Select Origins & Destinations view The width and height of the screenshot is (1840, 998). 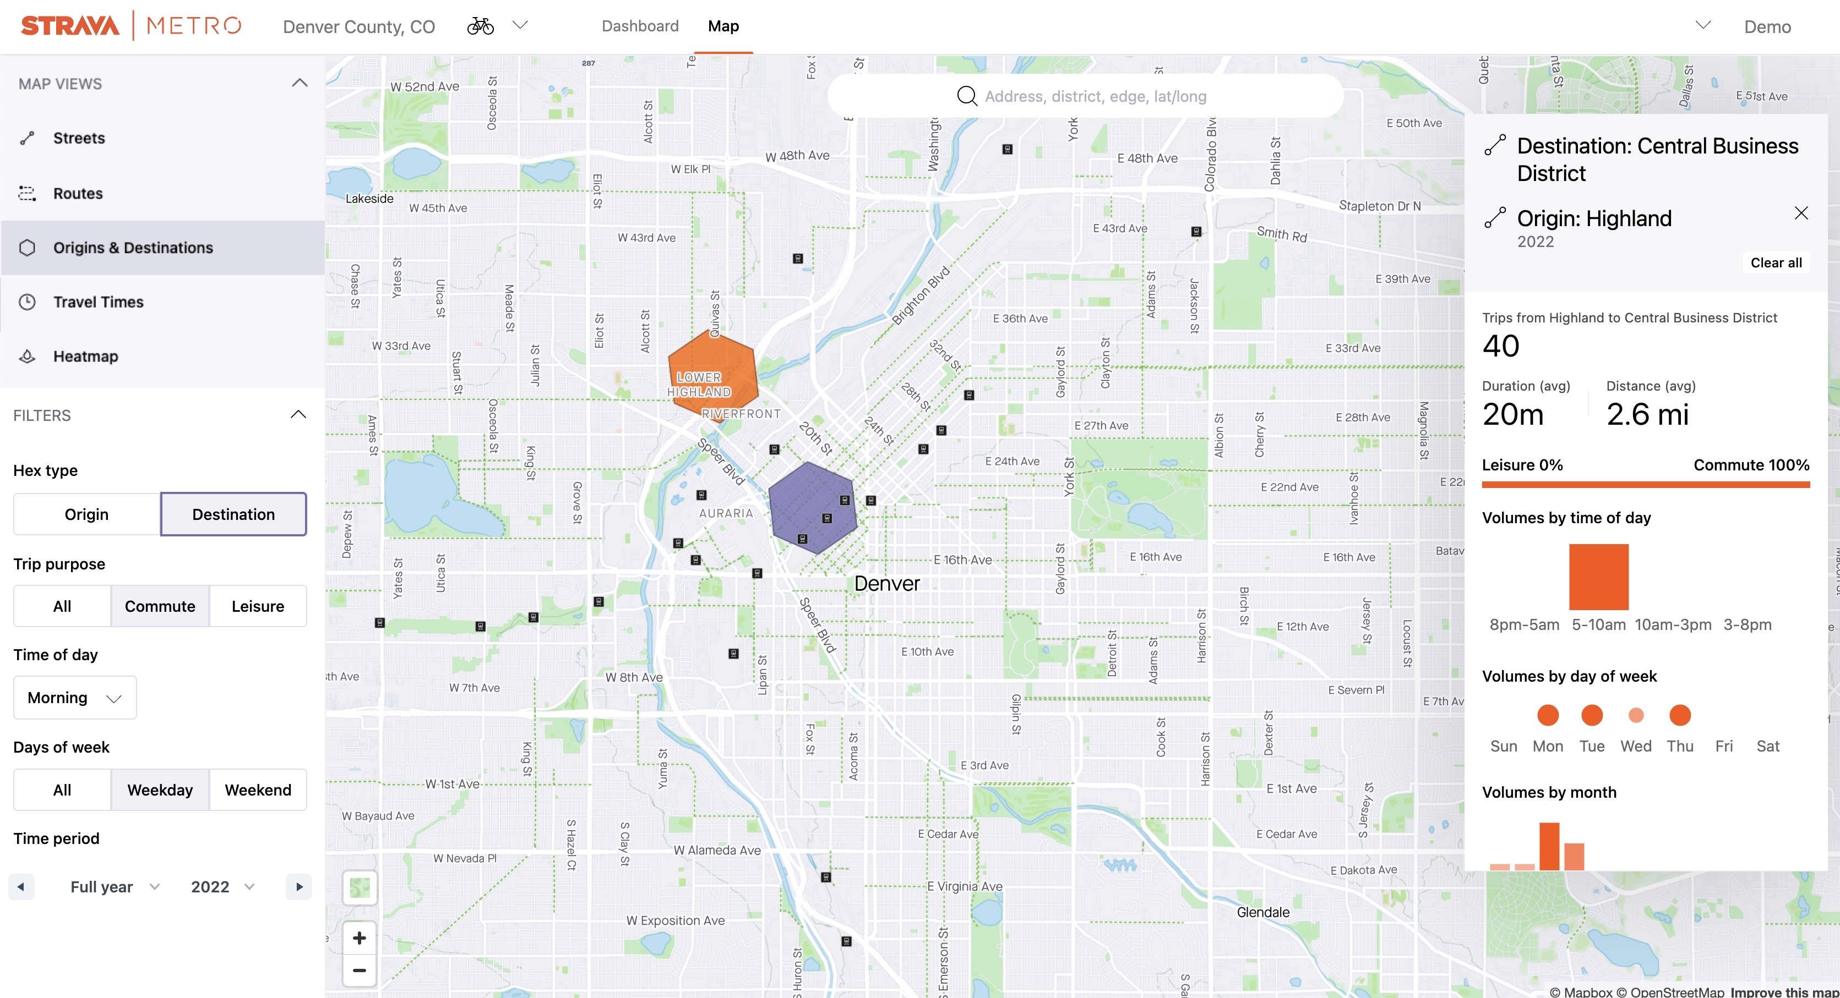tap(162, 248)
